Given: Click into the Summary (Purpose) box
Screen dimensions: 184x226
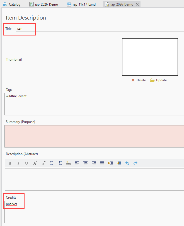Looking at the screenshot, I should pyautogui.click(x=94, y=136).
